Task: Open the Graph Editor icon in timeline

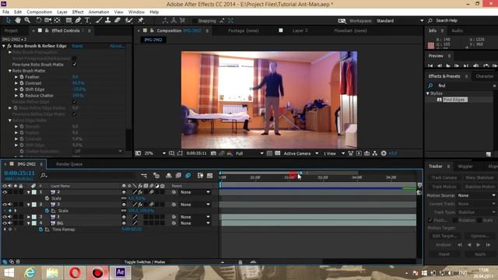Action: click(209, 175)
